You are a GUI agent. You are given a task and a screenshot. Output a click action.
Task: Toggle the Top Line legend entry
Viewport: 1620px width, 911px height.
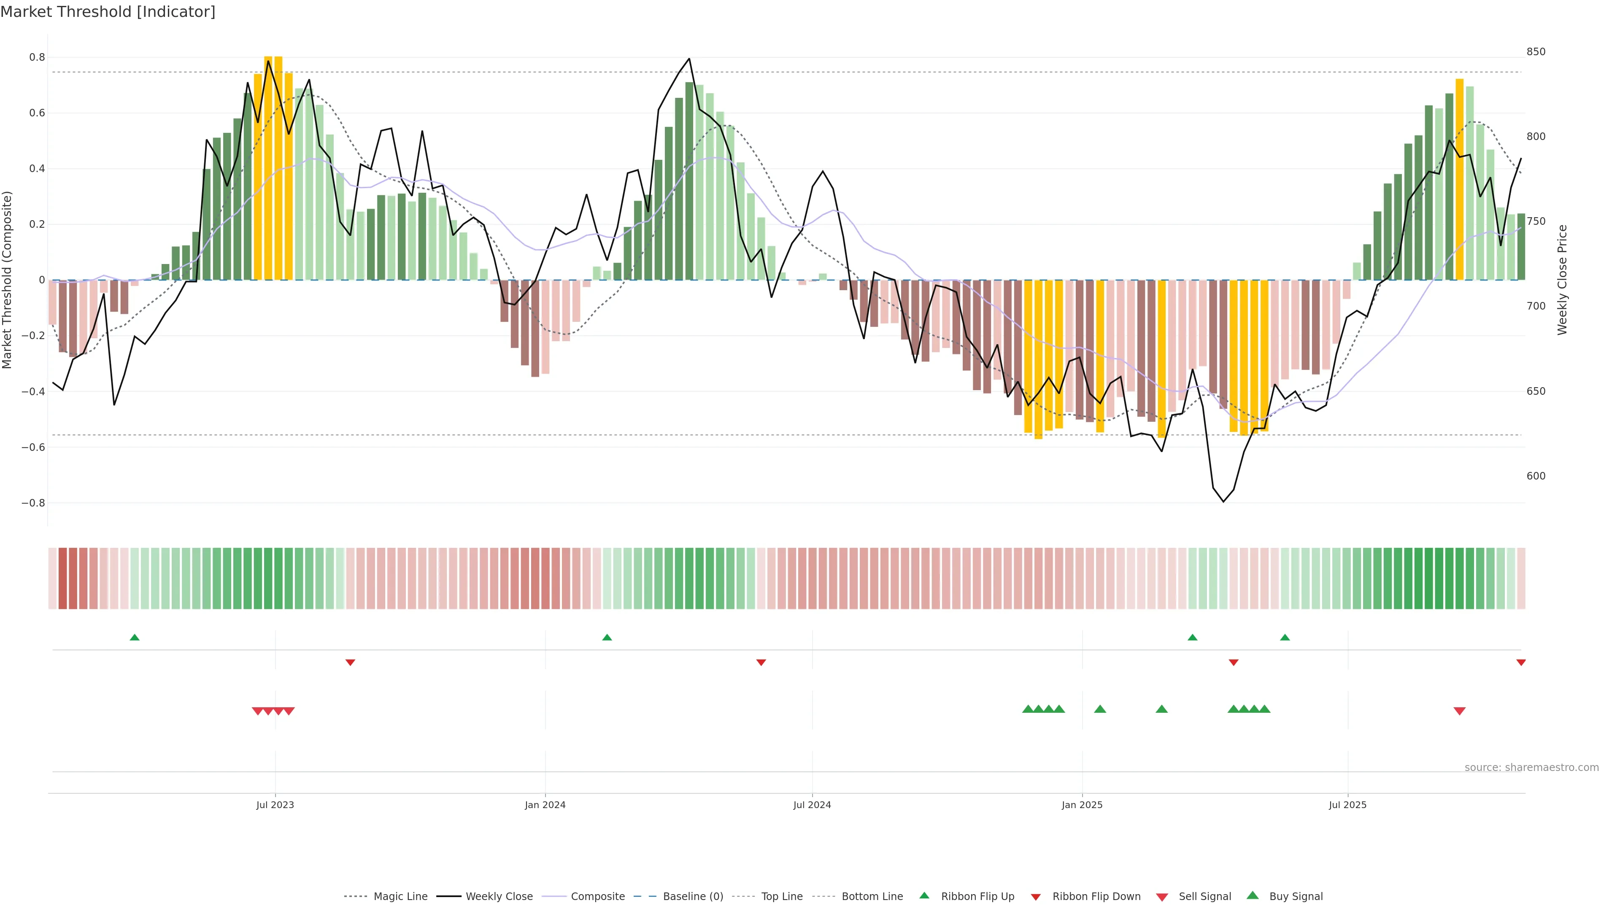(x=782, y=897)
